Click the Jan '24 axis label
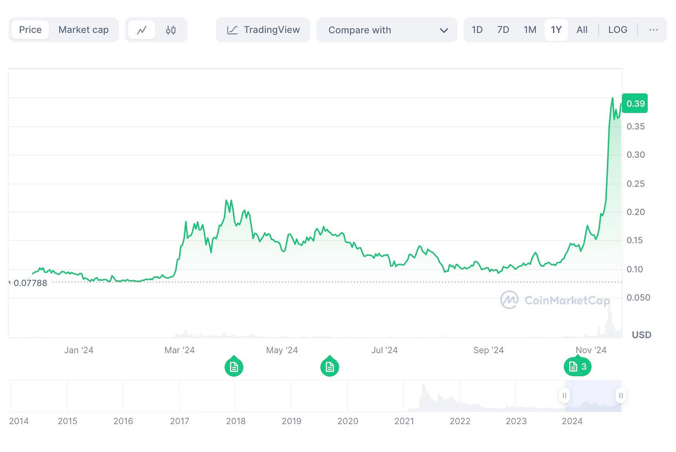The image size is (676, 452). [78, 350]
